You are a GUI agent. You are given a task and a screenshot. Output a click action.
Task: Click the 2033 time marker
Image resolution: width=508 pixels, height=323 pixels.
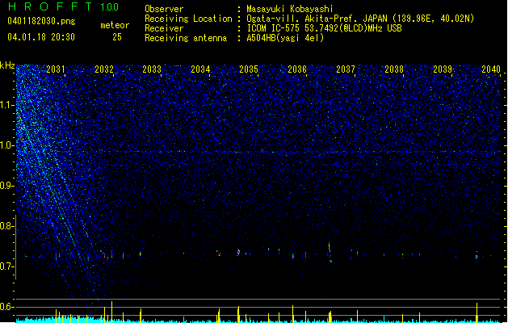pyautogui.click(x=152, y=69)
